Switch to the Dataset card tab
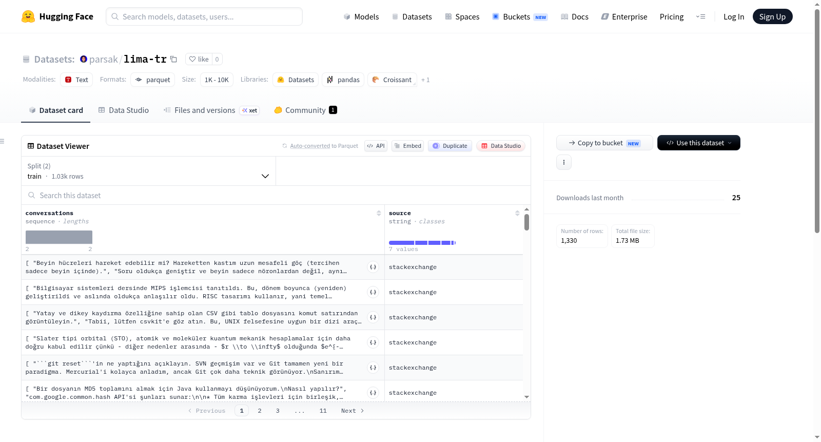 point(55,110)
